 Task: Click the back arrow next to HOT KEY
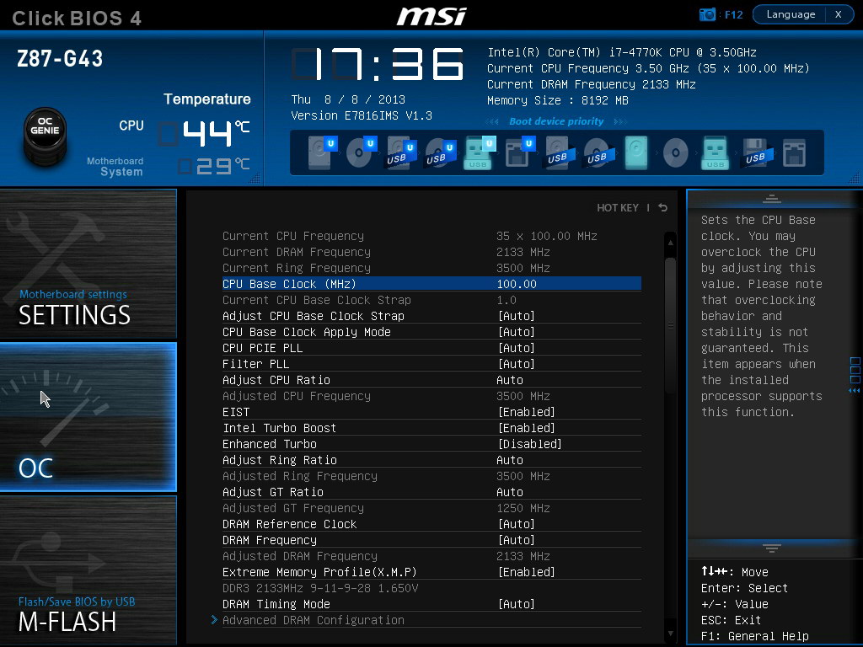[x=662, y=207]
